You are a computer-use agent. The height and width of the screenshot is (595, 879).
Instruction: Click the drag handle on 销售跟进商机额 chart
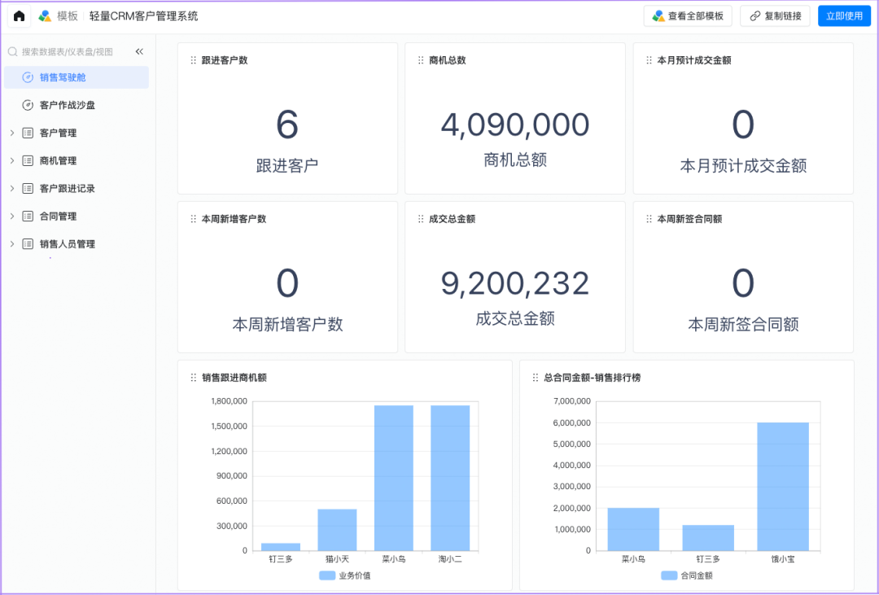(x=193, y=378)
